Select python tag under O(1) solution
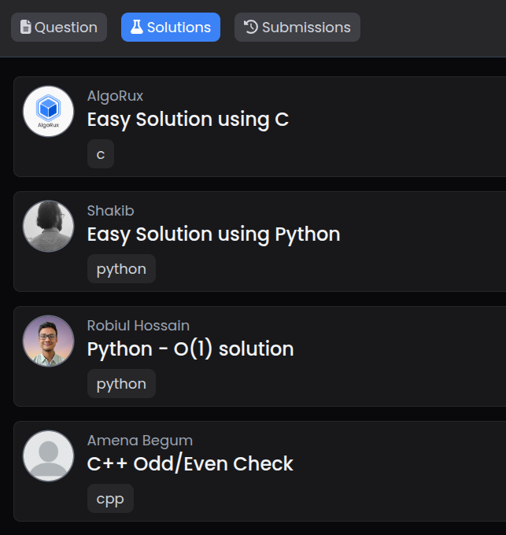 [121, 384]
